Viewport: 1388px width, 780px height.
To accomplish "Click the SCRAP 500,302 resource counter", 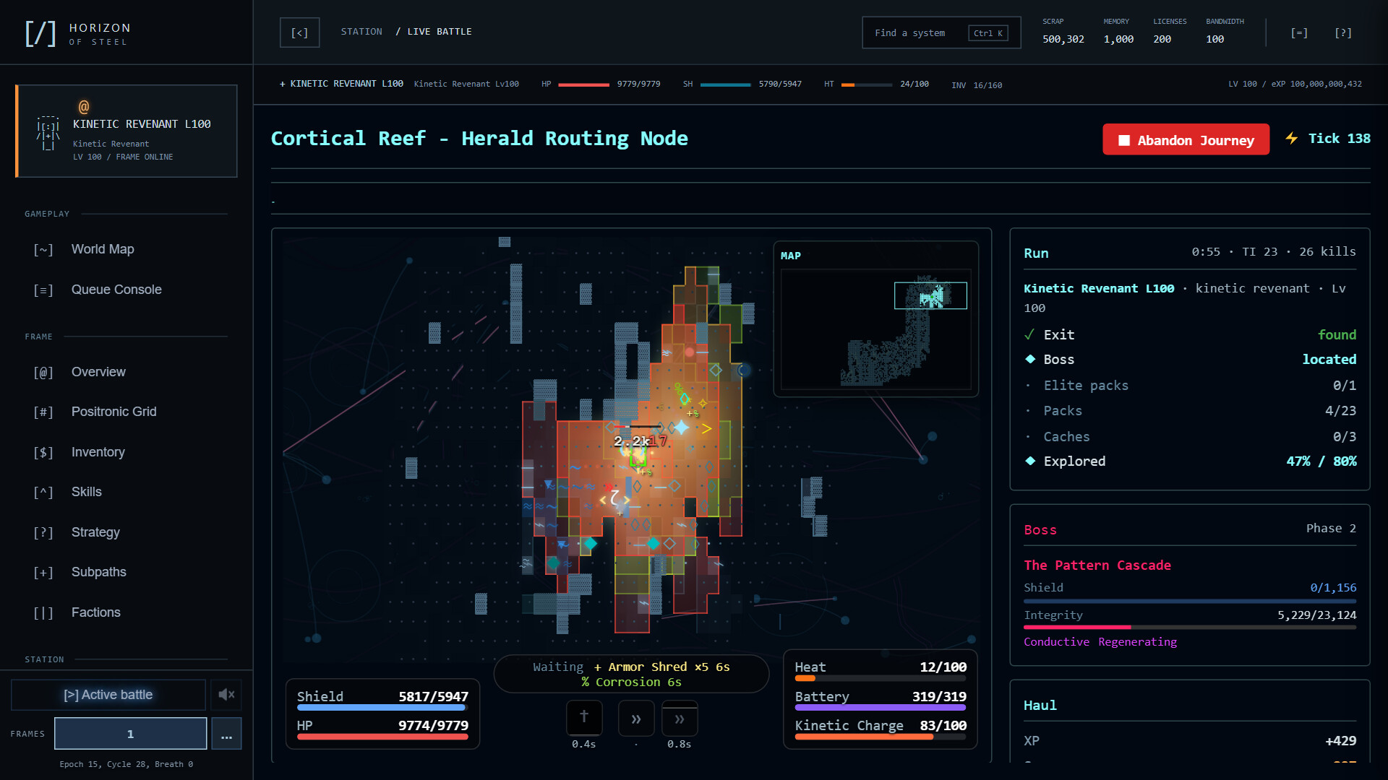I will [x=1063, y=32].
